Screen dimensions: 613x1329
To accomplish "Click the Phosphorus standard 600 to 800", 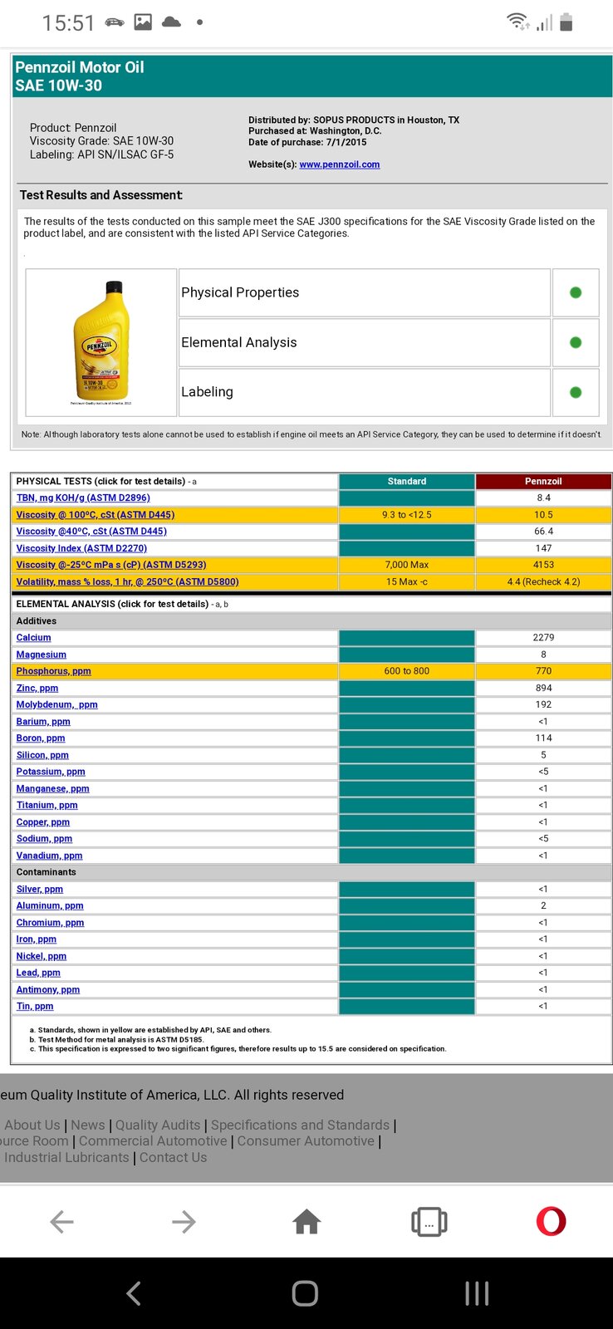I will tap(407, 671).
